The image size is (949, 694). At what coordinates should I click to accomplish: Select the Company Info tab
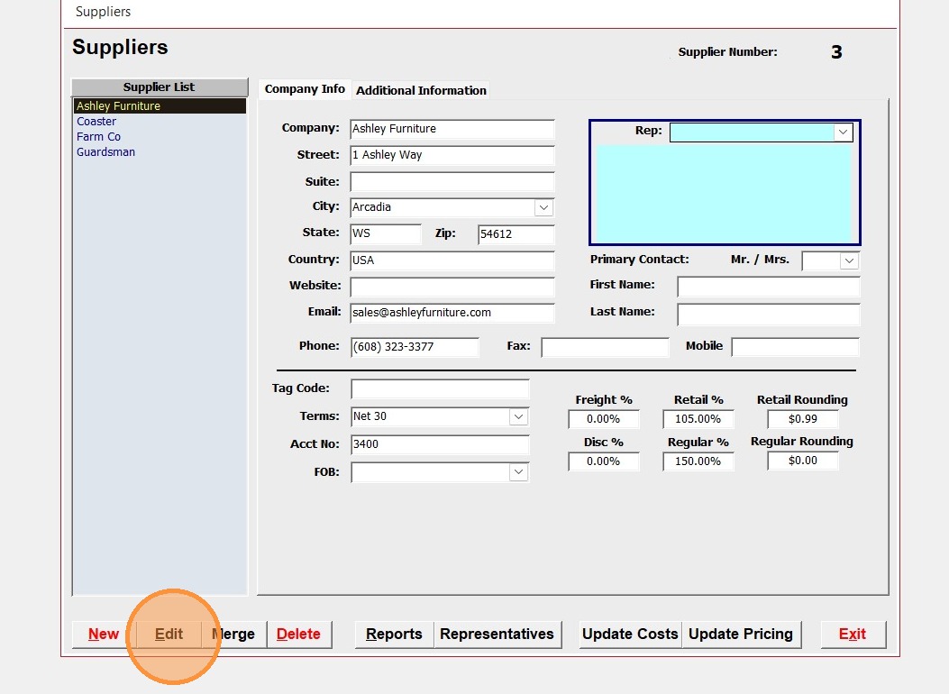[x=305, y=89]
